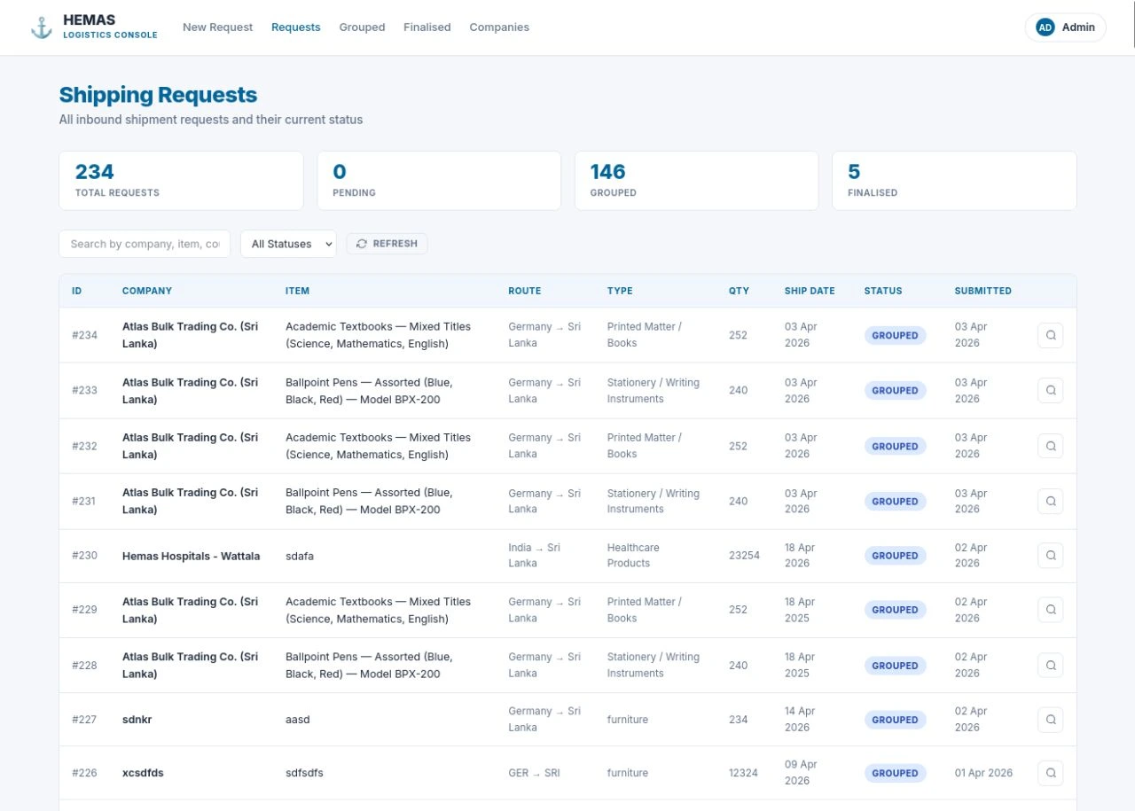Click the Shipping Requests heading

[158, 95]
